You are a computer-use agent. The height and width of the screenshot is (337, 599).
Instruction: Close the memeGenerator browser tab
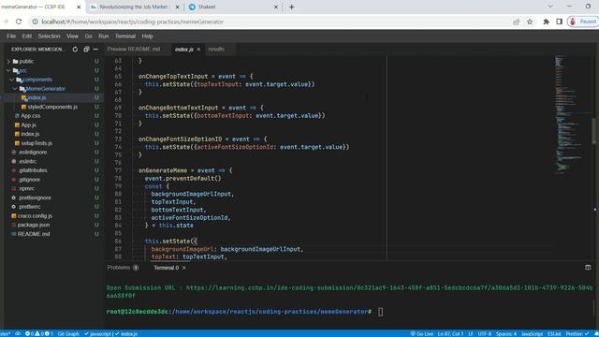(79, 7)
